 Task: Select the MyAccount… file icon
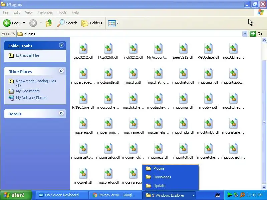coord(158,48)
